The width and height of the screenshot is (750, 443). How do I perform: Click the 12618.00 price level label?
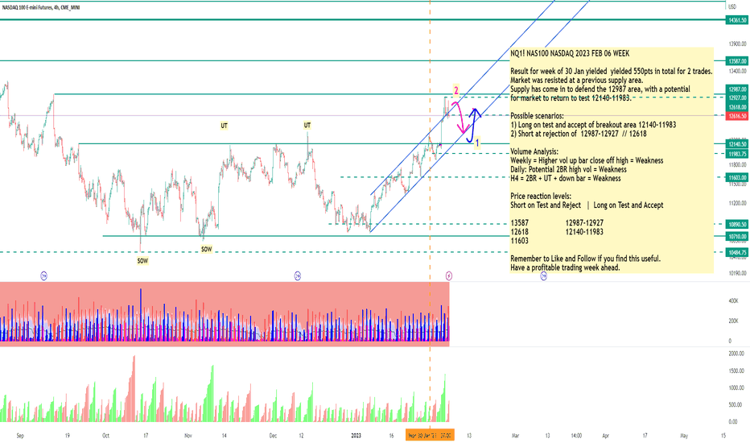tap(737, 107)
